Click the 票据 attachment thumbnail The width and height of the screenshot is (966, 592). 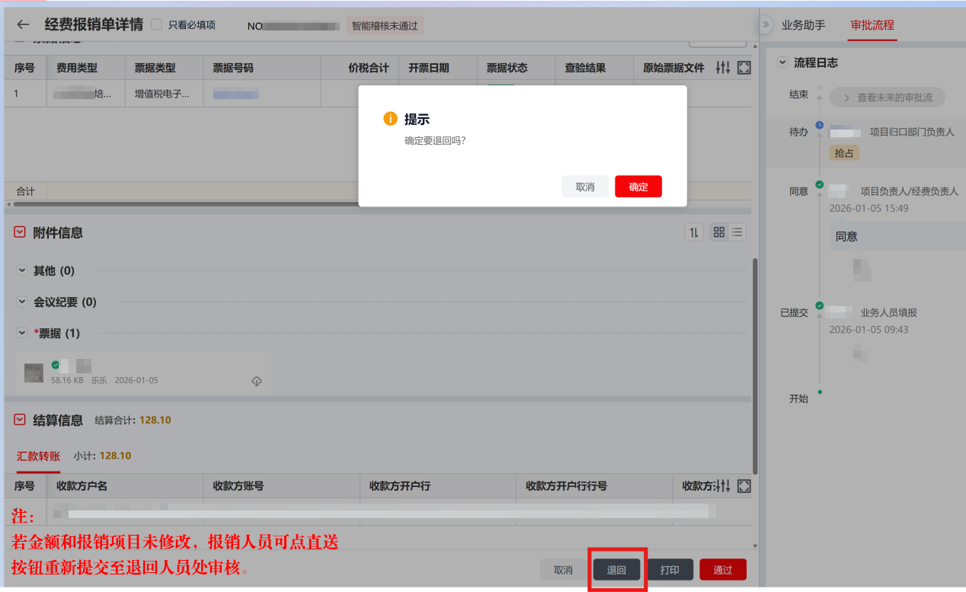34,373
